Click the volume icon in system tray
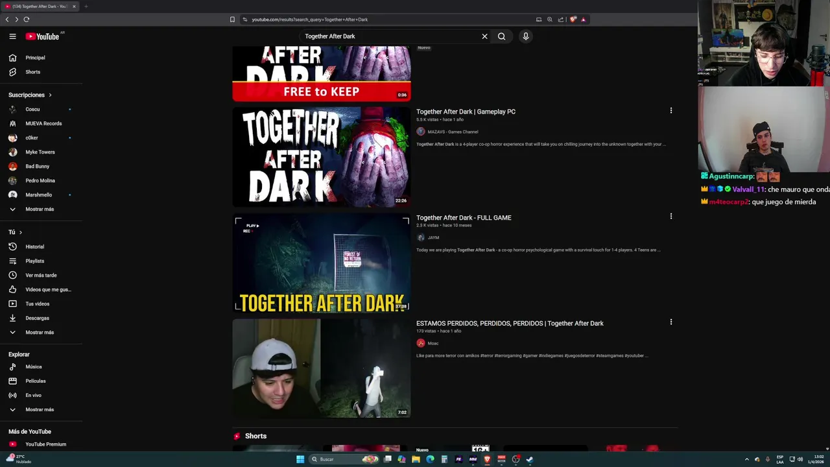The width and height of the screenshot is (830, 467). tap(800, 459)
